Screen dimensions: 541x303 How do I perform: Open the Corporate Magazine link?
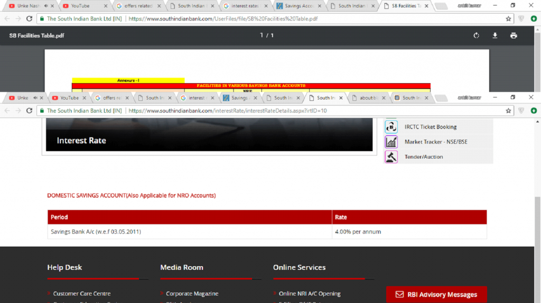tap(192, 294)
